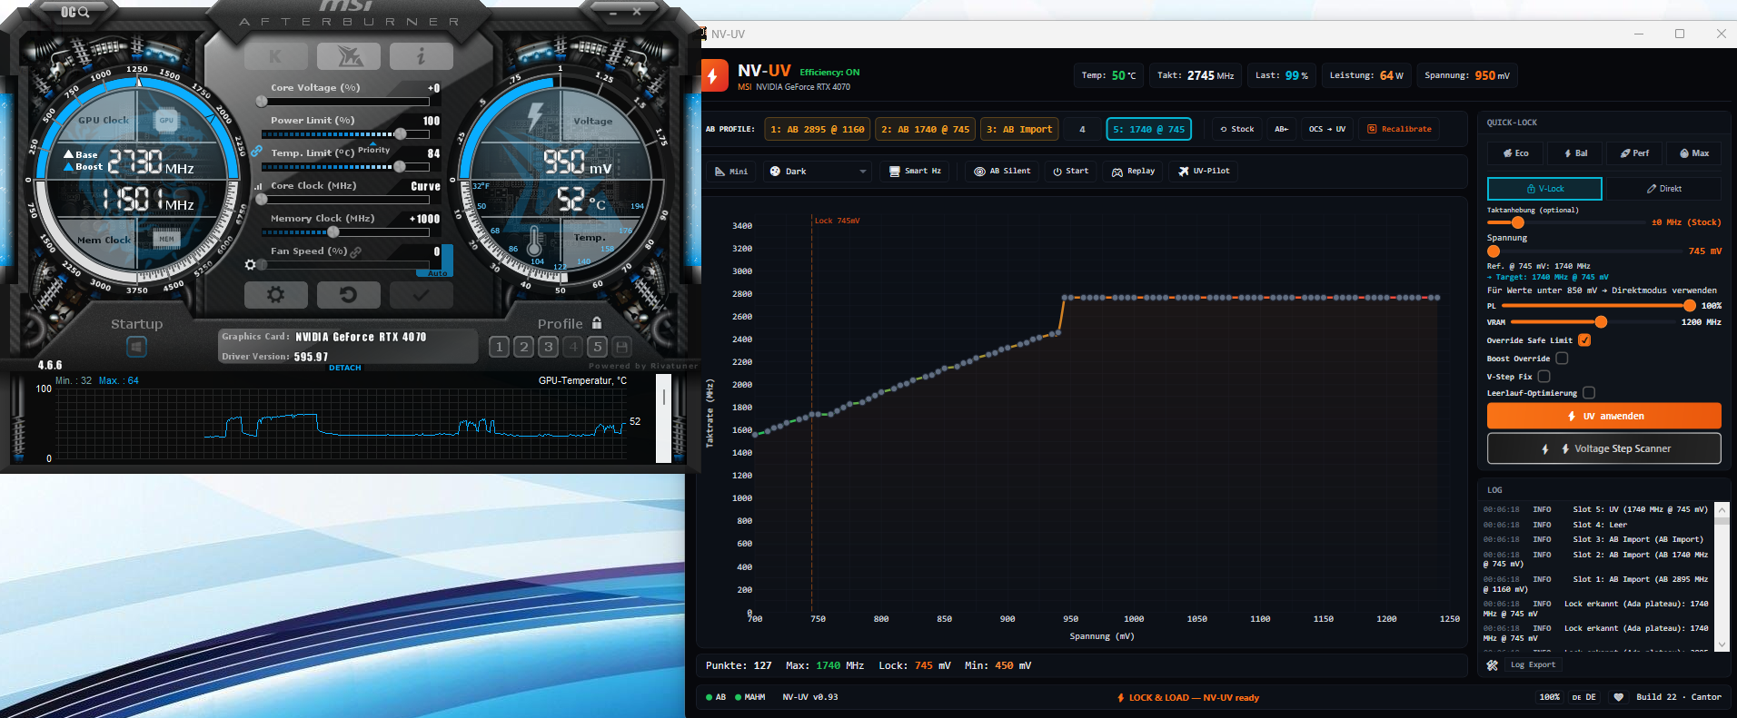Viewport: 1737px width, 718px height.
Task: Toggle power and temp limit link icon
Action: click(x=256, y=151)
